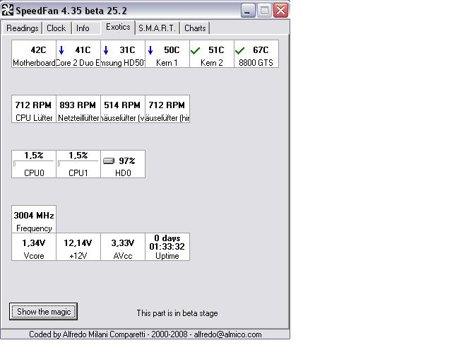Click the 8800 GTS label

pos(256,63)
